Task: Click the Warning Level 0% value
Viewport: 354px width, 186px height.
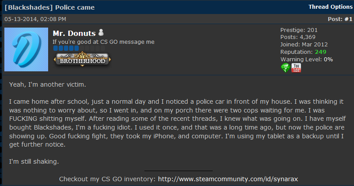Action: [328, 59]
